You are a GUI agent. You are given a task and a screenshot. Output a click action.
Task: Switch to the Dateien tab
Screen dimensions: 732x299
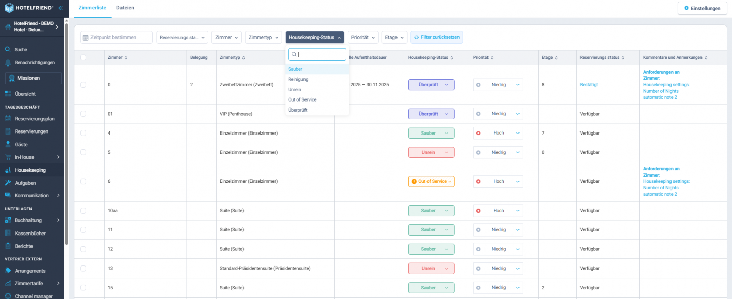tap(126, 8)
